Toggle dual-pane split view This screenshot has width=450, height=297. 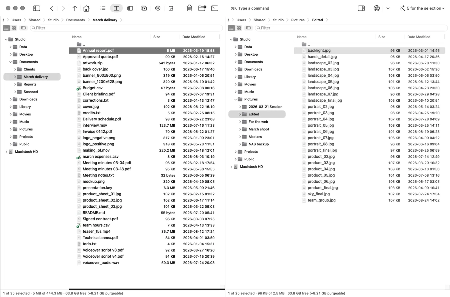tap(116, 8)
